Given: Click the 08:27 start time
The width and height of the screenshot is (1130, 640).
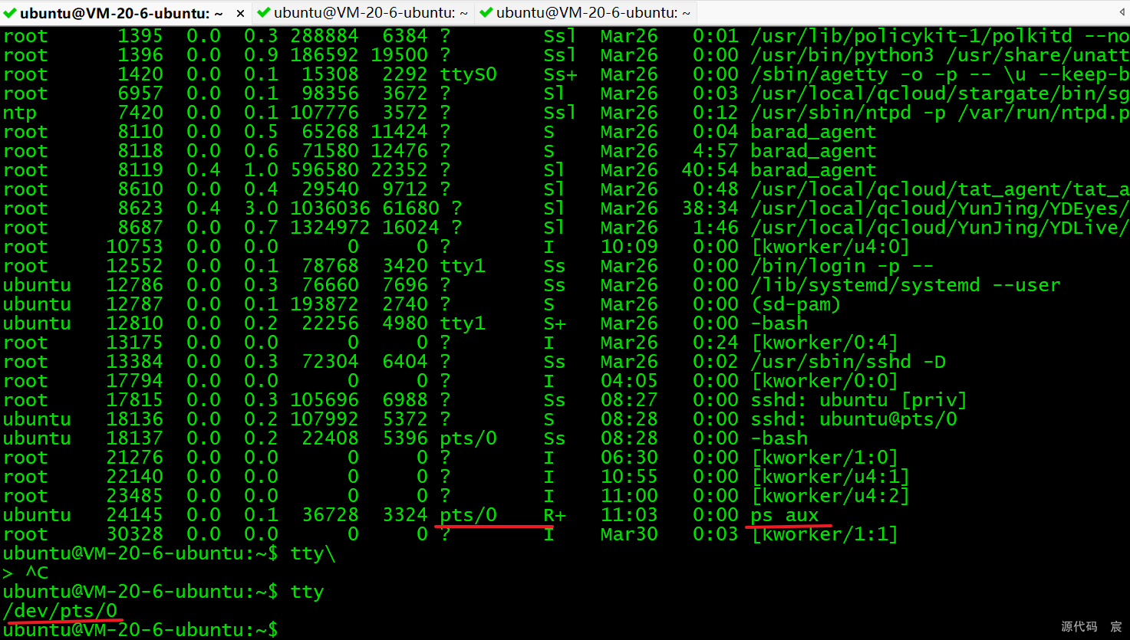Looking at the screenshot, I should pyautogui.click(x=629, y=400).
